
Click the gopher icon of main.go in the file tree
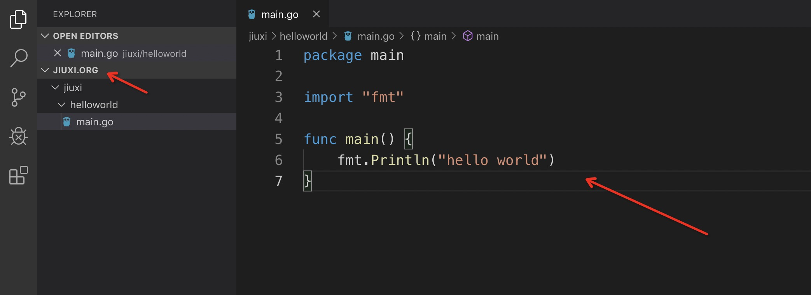(67, 122)
